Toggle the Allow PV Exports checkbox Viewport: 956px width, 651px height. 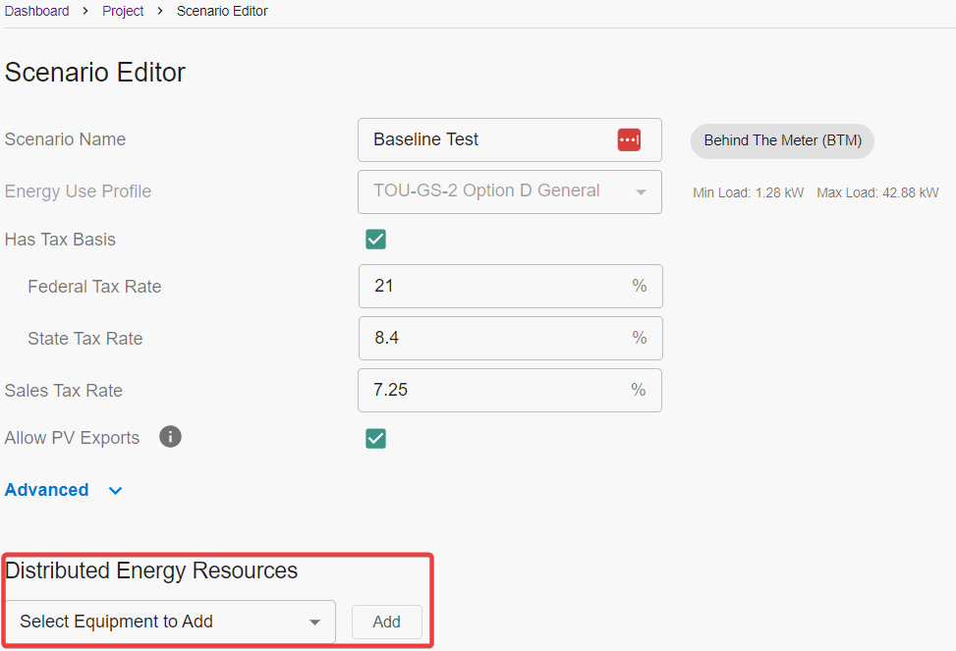click(x=375, y=438)
